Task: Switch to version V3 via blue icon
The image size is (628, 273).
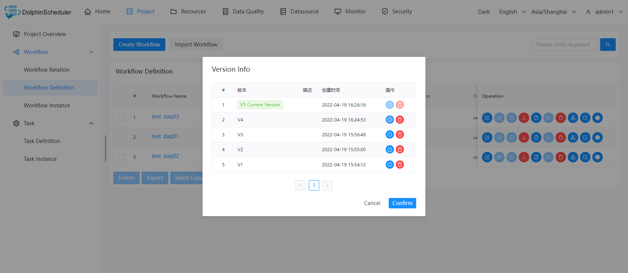Action: tap(389, 134)
